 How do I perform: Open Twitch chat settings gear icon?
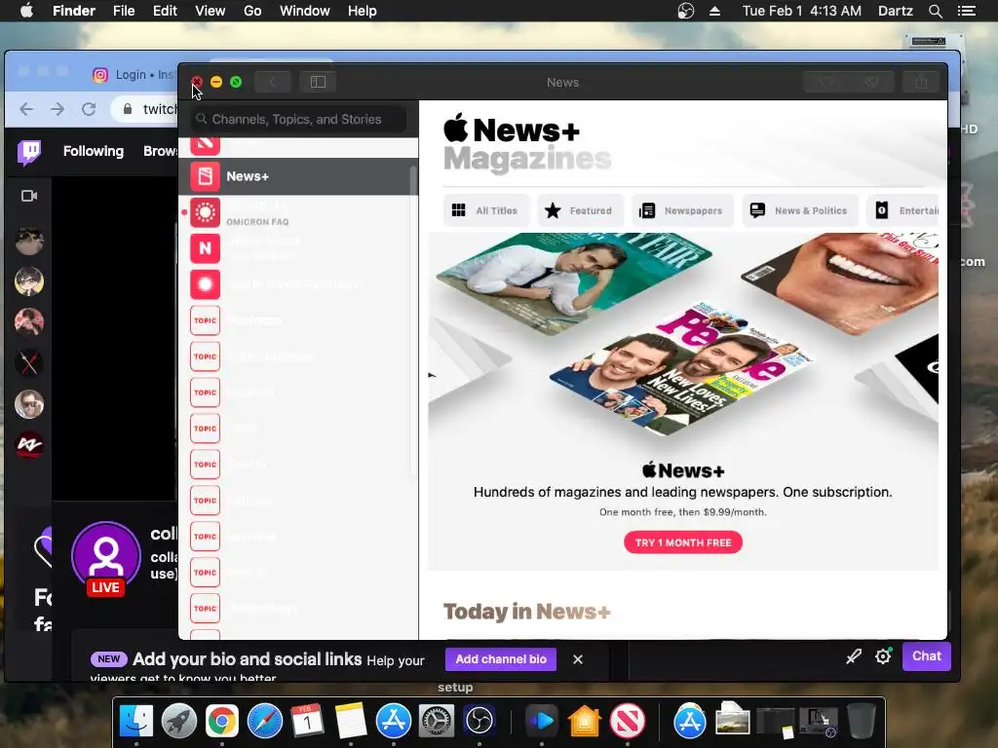883,655
